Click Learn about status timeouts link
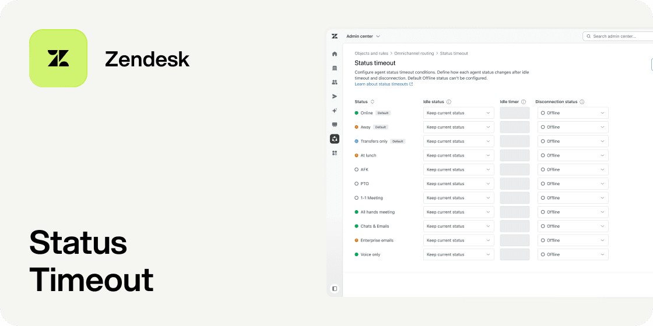653x326 pixels. click(383, 84)
